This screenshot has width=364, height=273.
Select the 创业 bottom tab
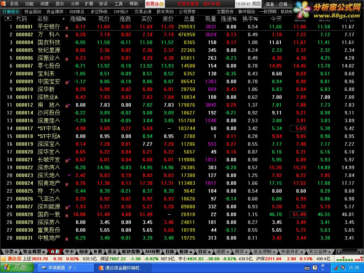point(83,252)
